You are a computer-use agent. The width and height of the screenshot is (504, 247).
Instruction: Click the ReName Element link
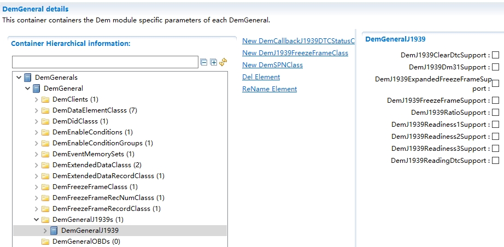(269, 89)
